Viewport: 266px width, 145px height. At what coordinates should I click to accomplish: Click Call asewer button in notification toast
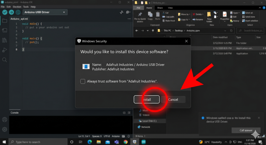point(246,130)
